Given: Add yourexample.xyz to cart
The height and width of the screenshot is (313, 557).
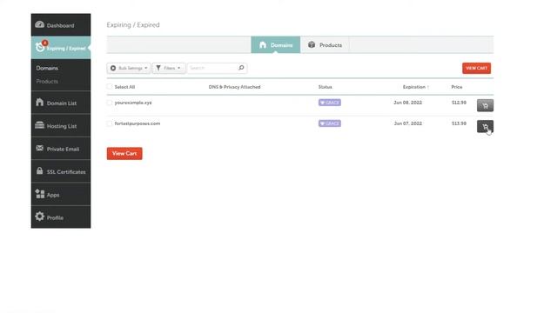Looking at the screenshot, I should 485,105.
